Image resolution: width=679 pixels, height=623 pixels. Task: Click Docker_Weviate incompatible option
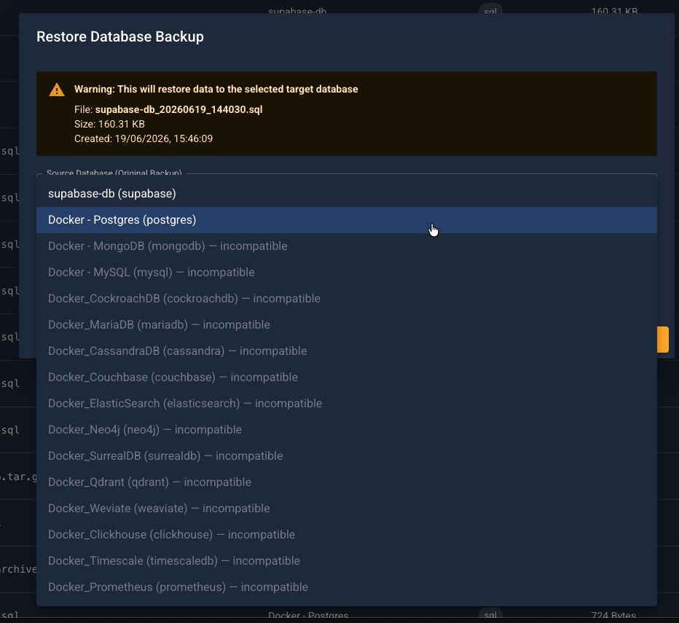click(x=347, y=508)
